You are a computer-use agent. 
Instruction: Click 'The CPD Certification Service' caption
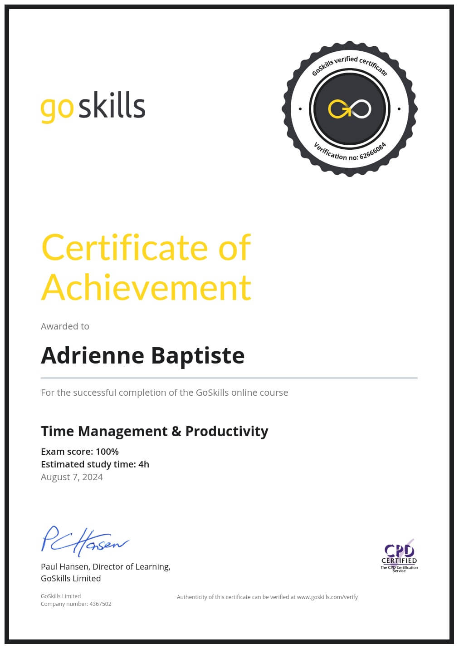(x=399, y=569)
